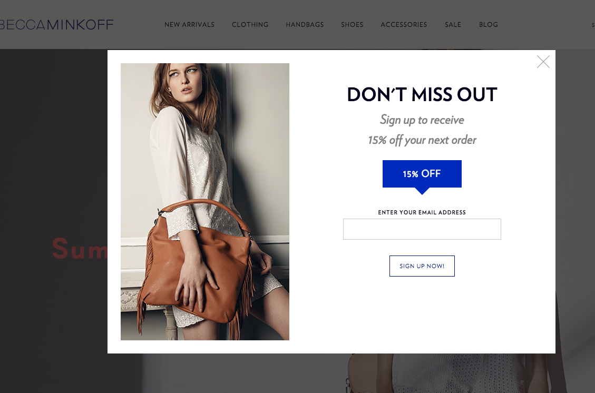
Task: Go to the Clothing section
Action: tap(250, 25)
